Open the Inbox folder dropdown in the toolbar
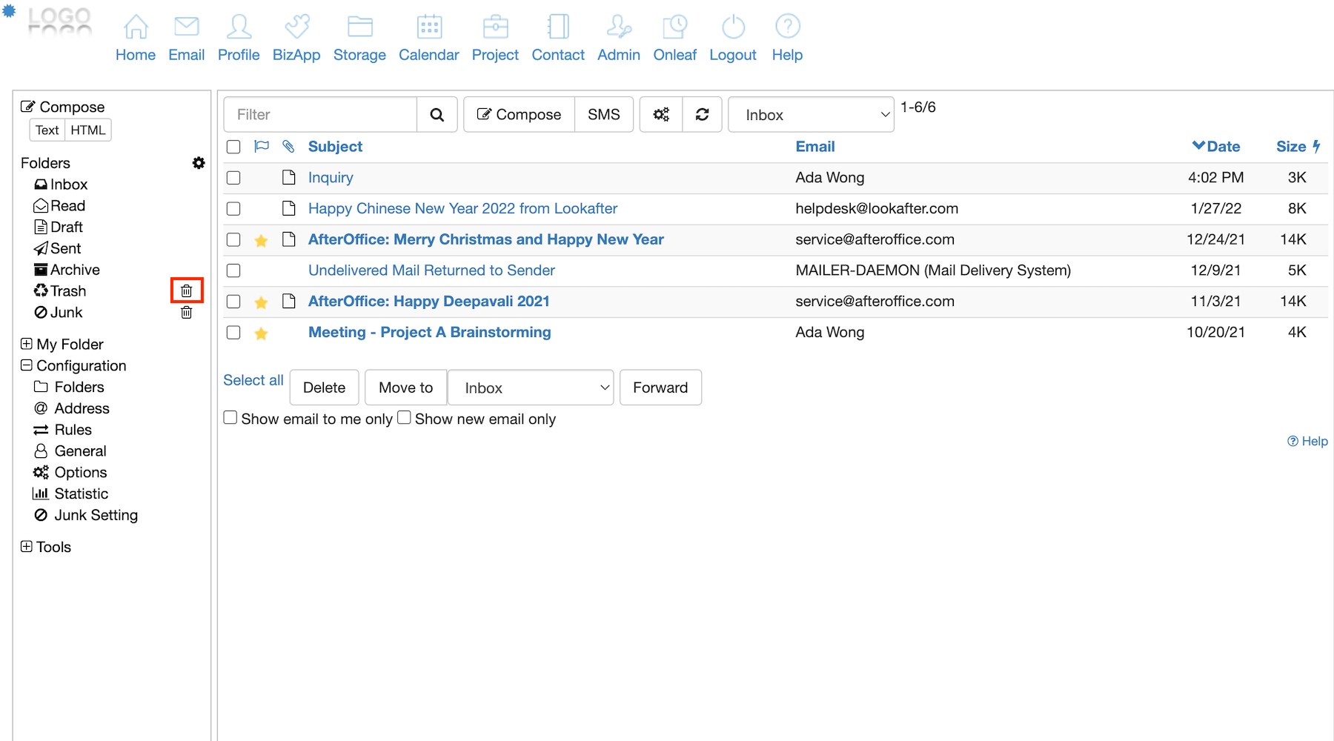Screen dimensions: 1334x741 click(x=811, y=115)
